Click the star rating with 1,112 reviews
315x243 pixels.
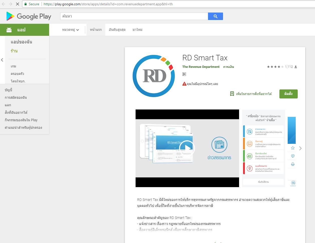click(282, 67)
